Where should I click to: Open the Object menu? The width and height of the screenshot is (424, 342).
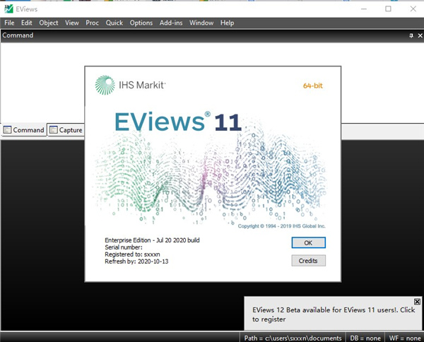coord(49,23)
